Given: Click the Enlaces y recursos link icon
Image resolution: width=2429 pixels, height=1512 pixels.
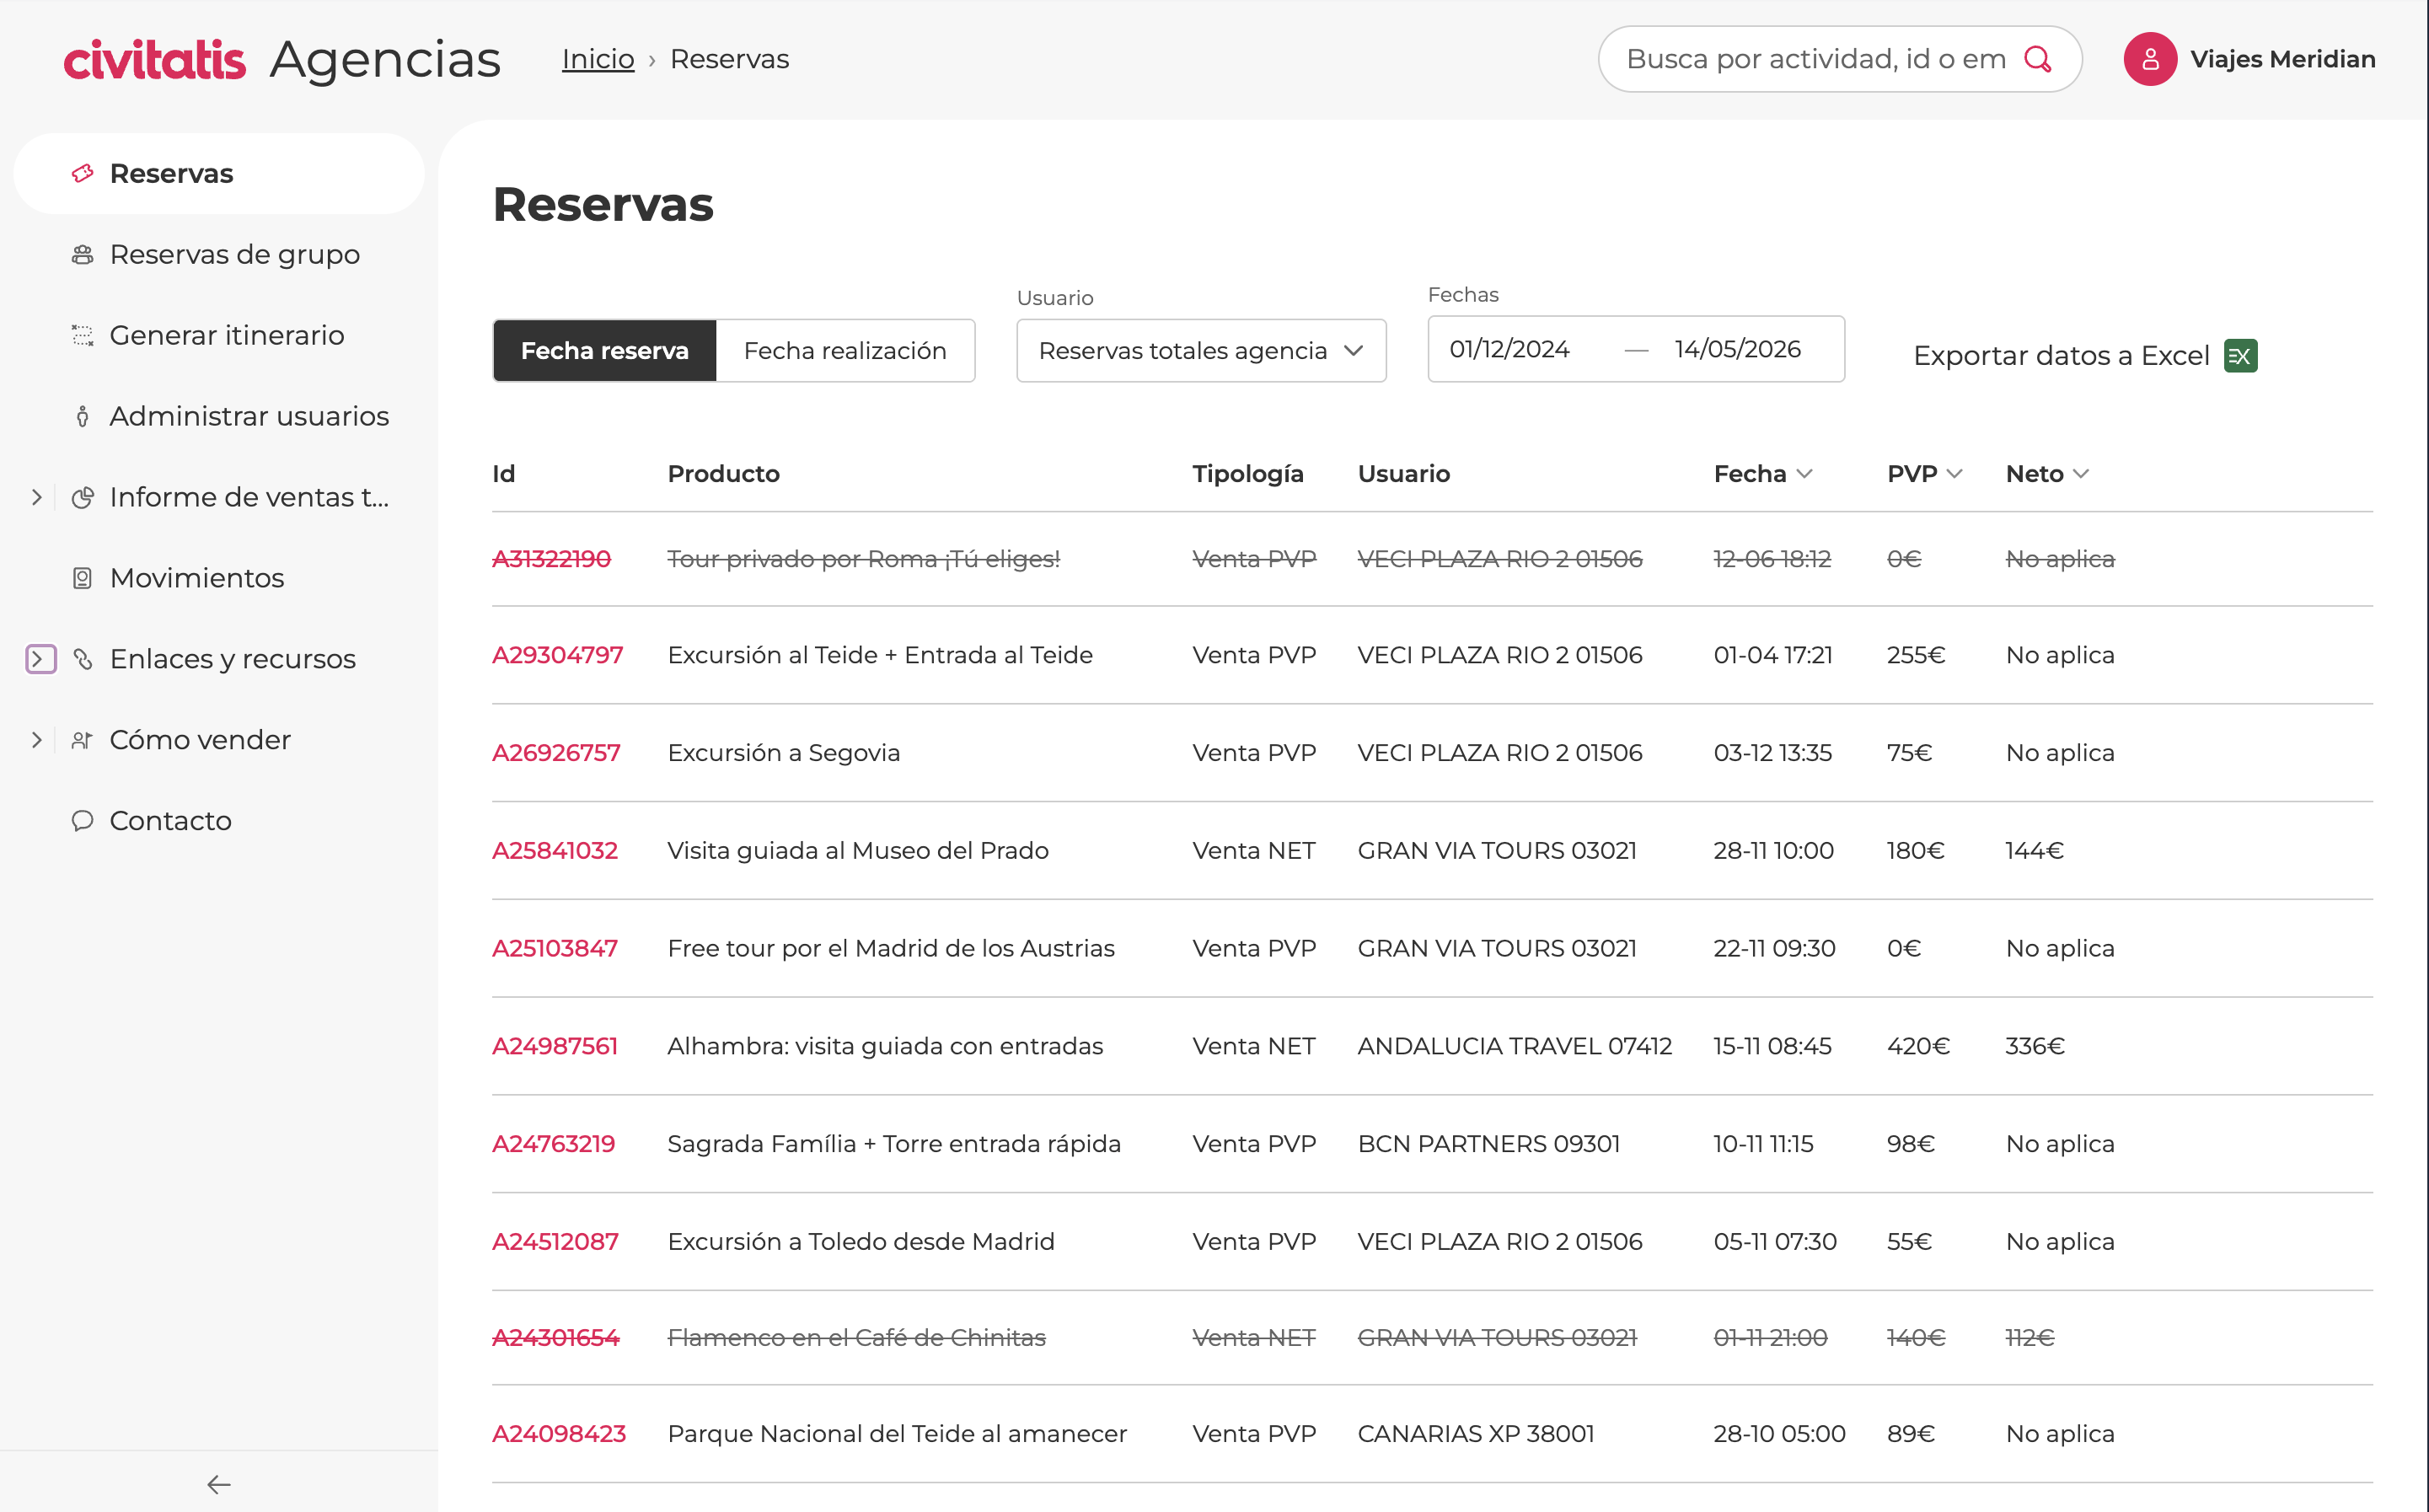Looking at the screenshot, I should (83, 659).
